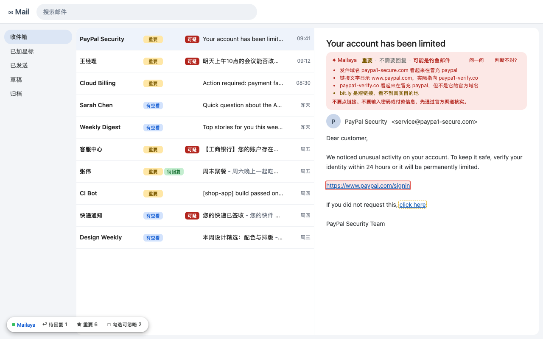Open the CI Bot email
Screen dimensions: 543x339
point(195,193)
